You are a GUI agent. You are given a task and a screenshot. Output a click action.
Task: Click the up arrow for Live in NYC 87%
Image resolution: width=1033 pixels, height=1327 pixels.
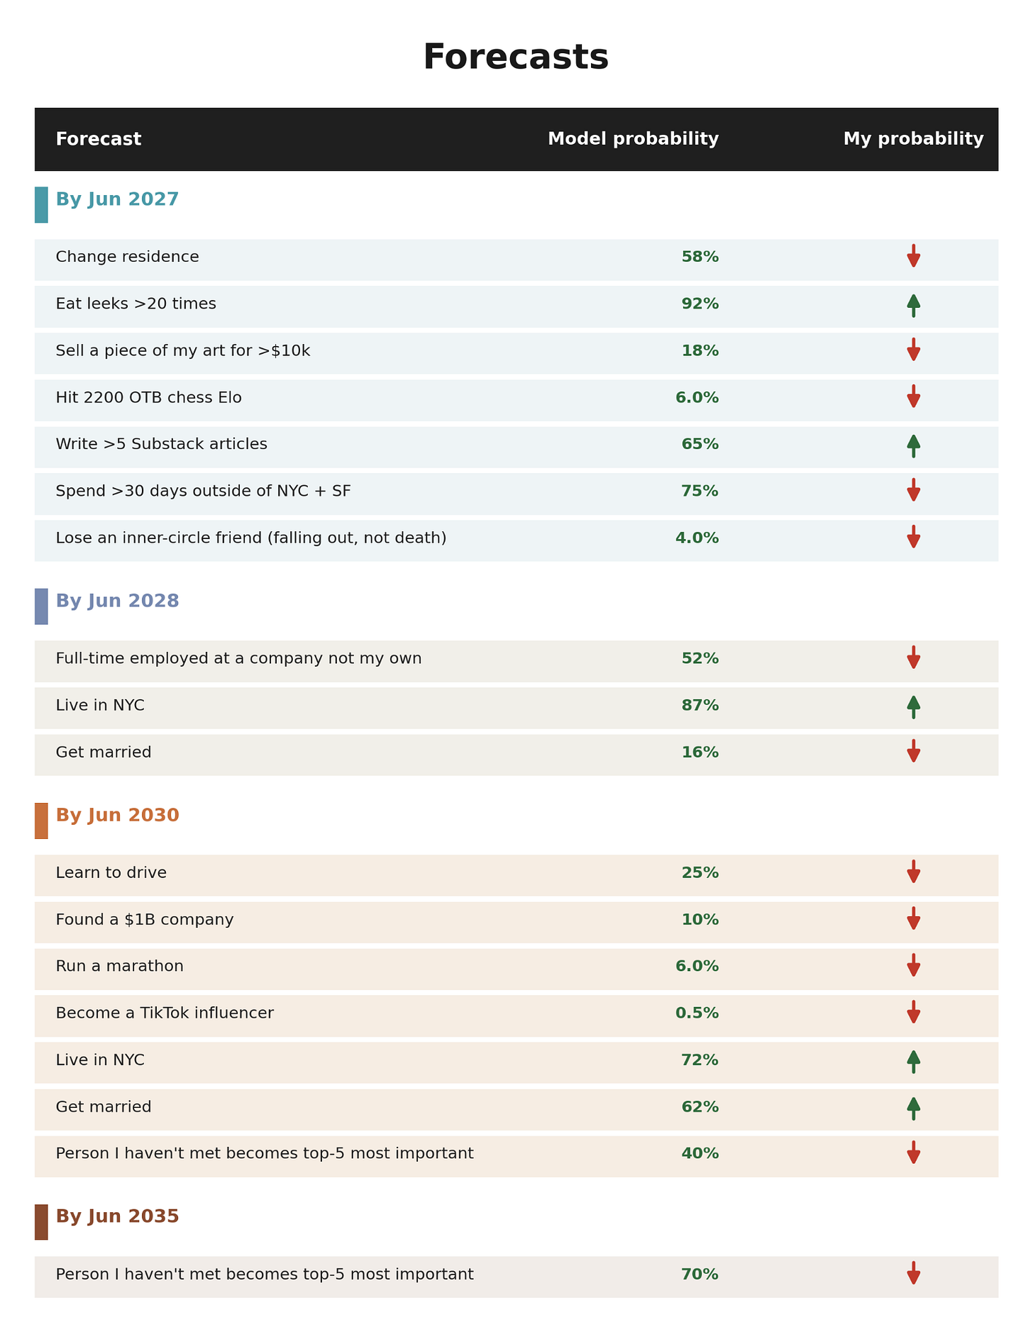(913, 706)
